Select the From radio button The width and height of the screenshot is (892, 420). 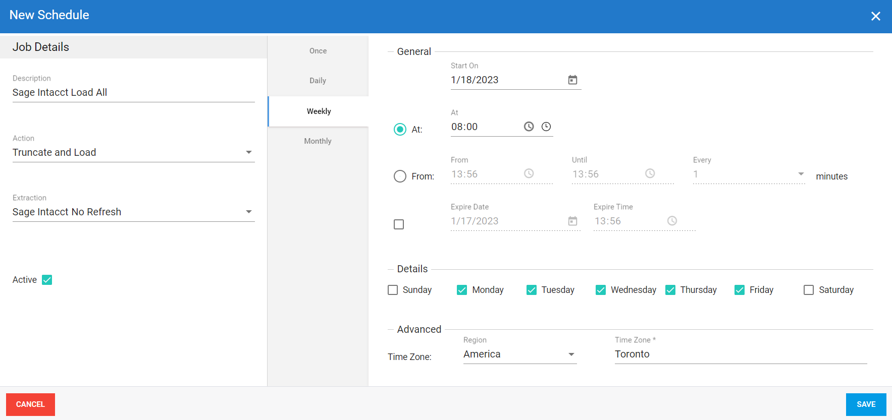[x=400, y=176]
